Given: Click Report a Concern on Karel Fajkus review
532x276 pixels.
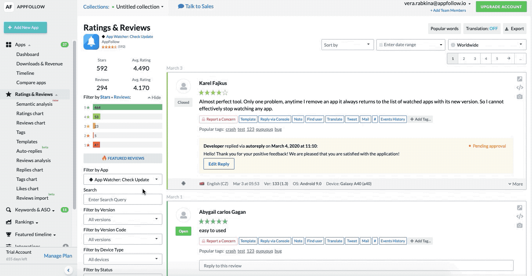Looking at the screenshot, I should click(218, 119).
